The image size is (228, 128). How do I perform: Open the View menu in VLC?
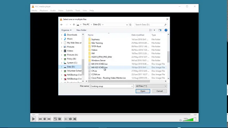coord(85,11)
